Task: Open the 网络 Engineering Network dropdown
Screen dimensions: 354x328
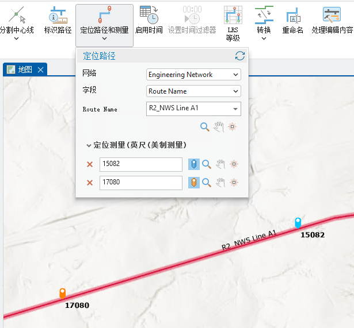Action: click(x=193, y=75)
